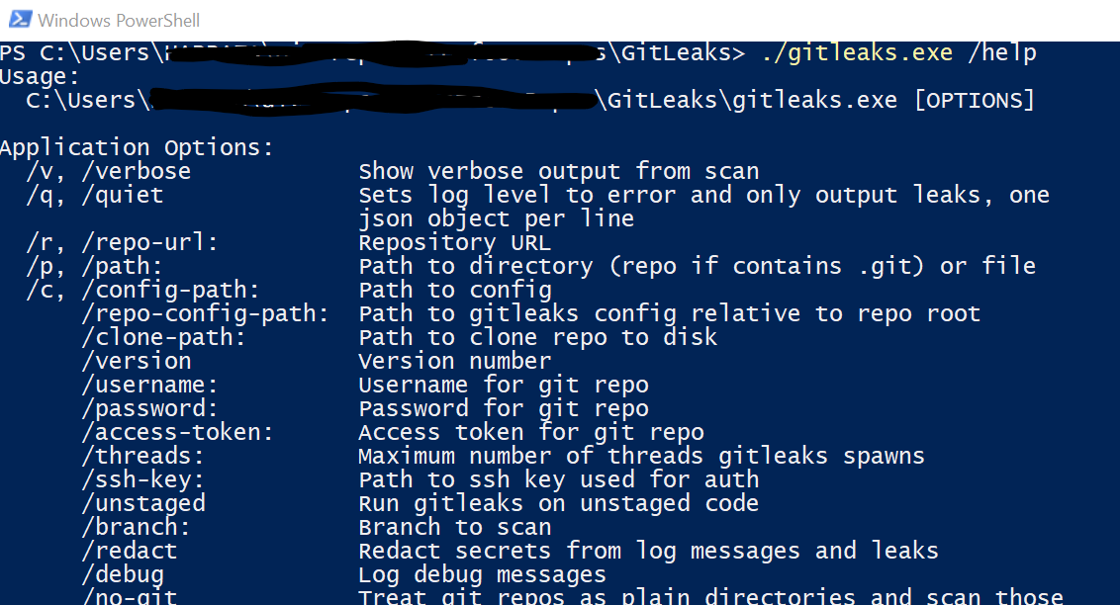The width and height of the screenshot is (1120, 605).
Task: Click the /redact option description text
Action: (x=648, y=550)
